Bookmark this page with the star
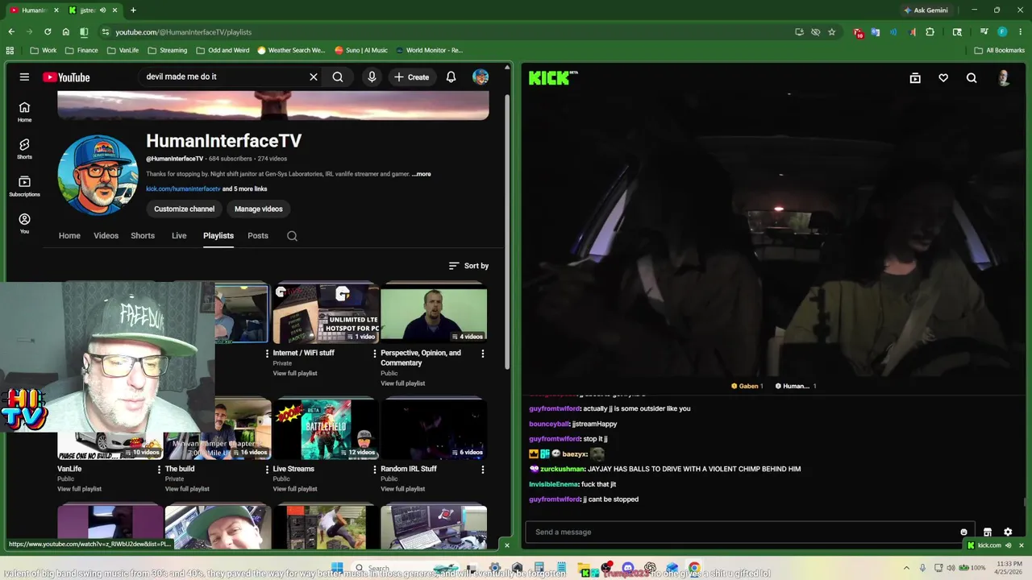The width and height of the screenshot is (1032, 580). 831,32
